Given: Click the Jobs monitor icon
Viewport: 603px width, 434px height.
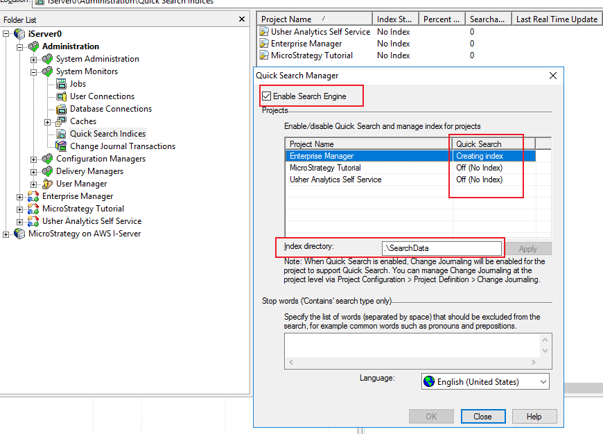Looking at the screenshot, I should (x=61, y=84).
